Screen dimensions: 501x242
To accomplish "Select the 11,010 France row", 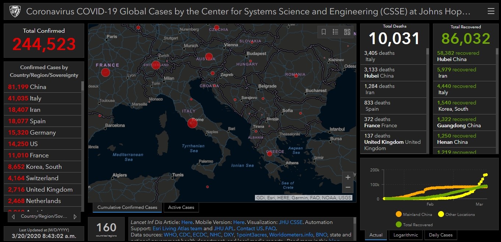I will [x=43, y=155].
